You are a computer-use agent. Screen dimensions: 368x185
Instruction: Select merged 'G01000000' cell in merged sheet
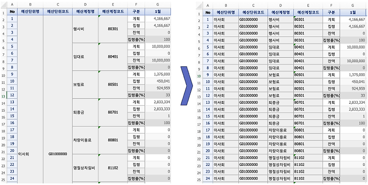(x=58, y=99)
